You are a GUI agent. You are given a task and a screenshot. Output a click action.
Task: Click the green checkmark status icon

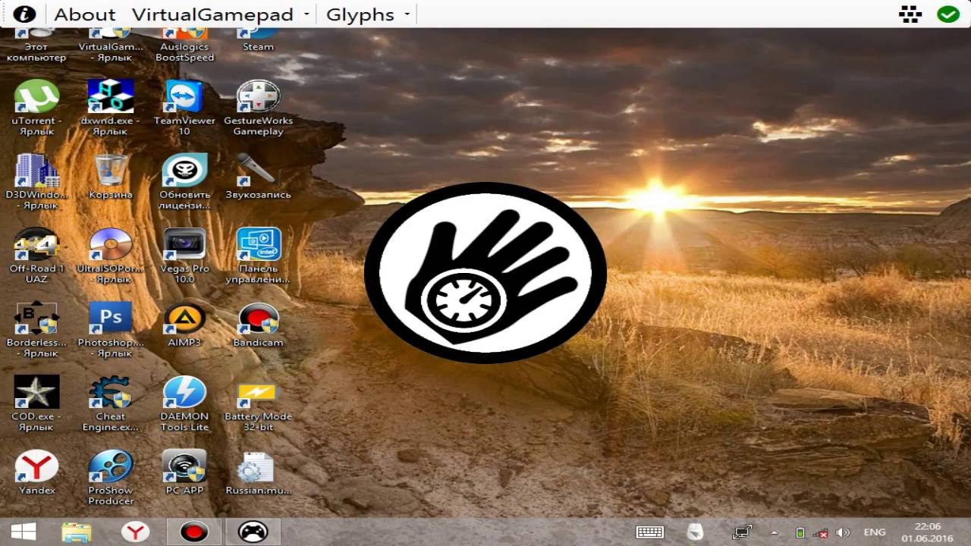coord(948,14)
